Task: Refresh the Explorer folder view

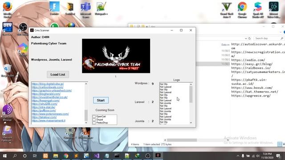Action: [249, 39]
